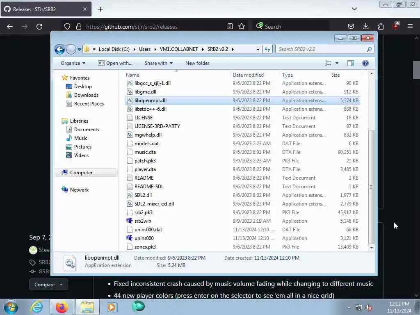Image resolution: width=420 pixels, height=315 pixels.
Task: Open Windows Media Player taskbar icon
Action: 112,307
